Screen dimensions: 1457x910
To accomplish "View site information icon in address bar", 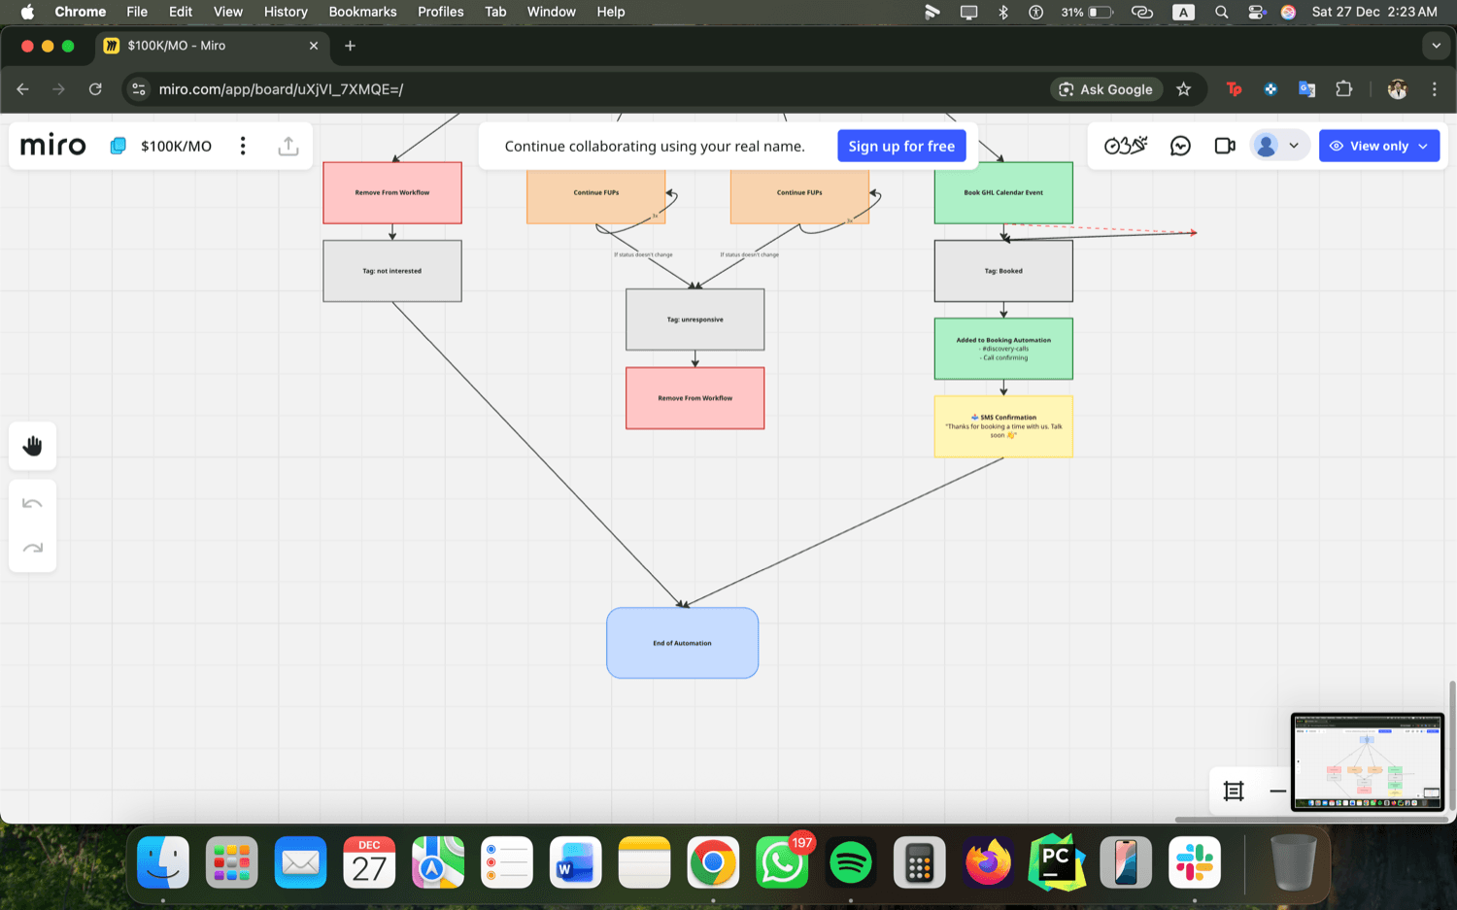I will click(139, 89).
